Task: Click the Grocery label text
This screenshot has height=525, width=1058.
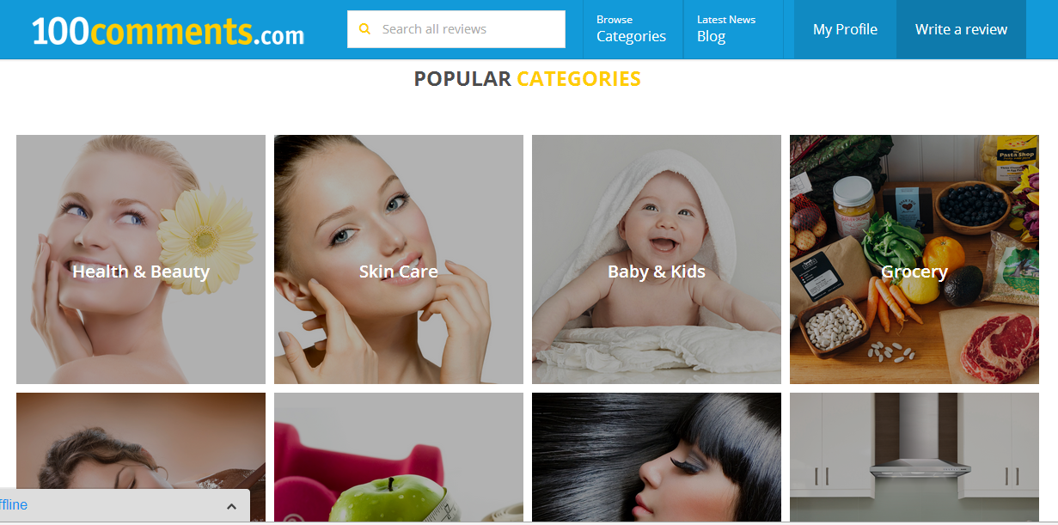Action: tap(914, 272)
